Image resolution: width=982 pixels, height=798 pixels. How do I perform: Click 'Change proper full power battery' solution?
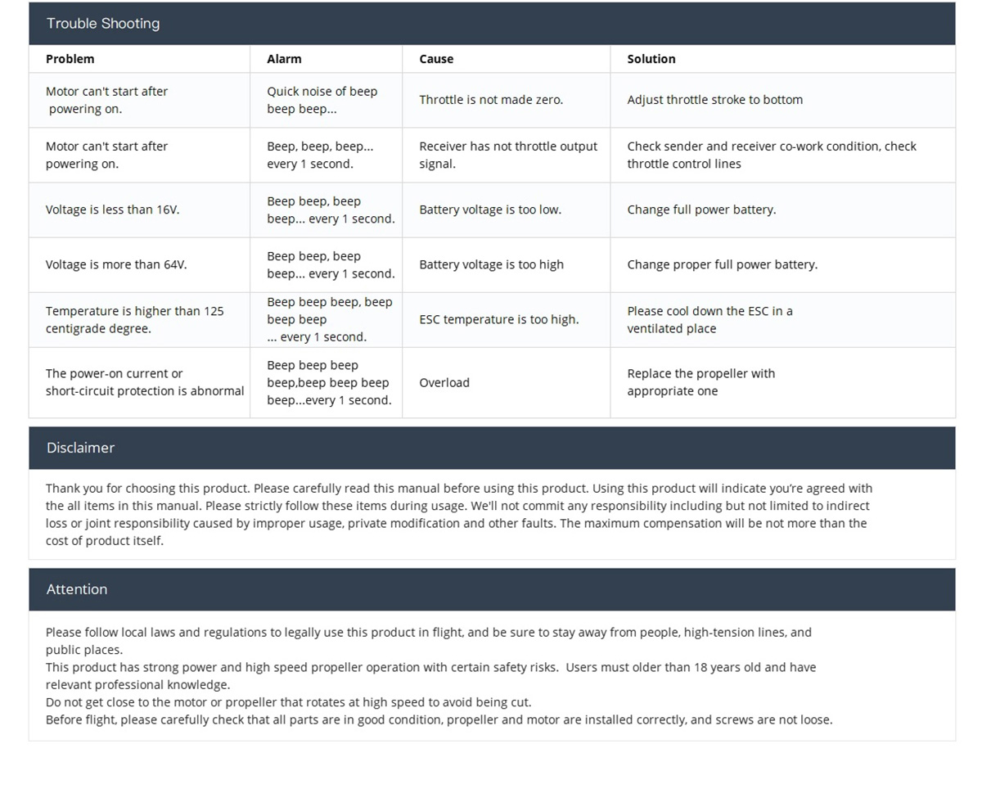click(x=722, y=264)
